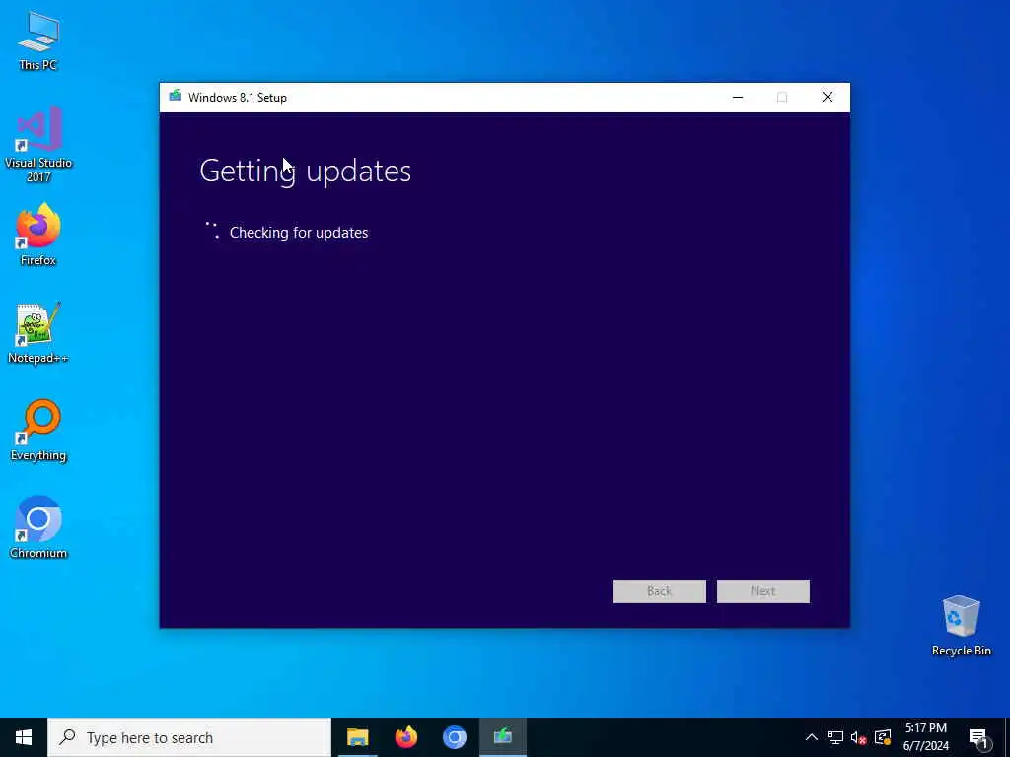Open This PC desktop icon
Viewport: 1010px width, 757px height.
[38, 39]
